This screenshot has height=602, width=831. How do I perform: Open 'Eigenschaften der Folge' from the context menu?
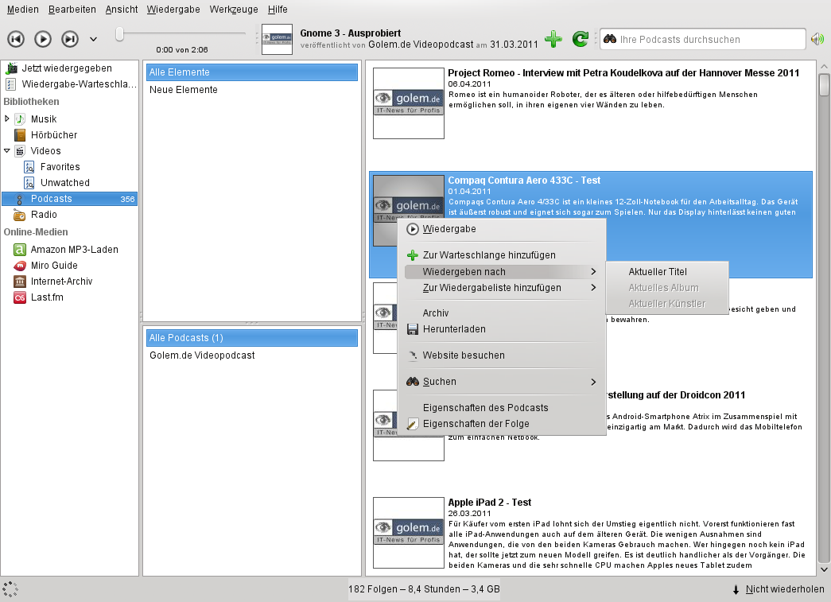click(x=501, y=424)
